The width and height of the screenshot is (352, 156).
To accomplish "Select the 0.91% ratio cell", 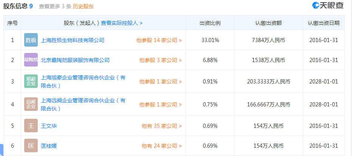I will coord(210,82).
